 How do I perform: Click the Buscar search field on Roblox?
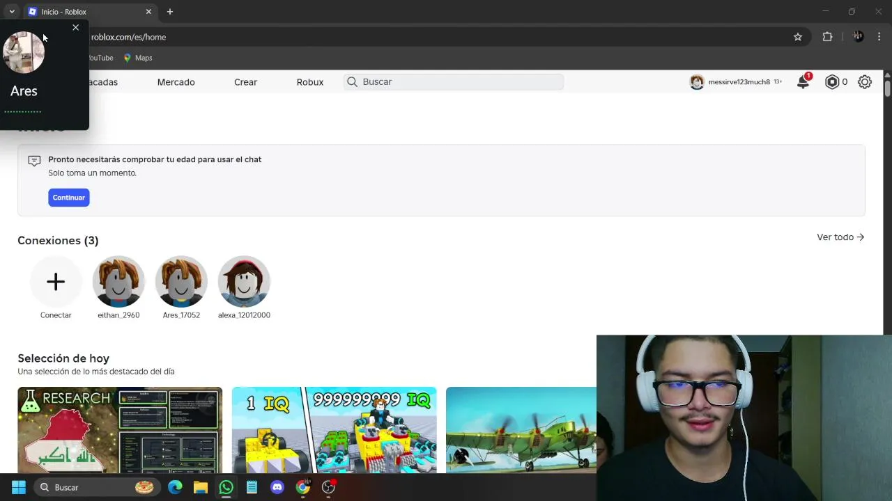453,82
